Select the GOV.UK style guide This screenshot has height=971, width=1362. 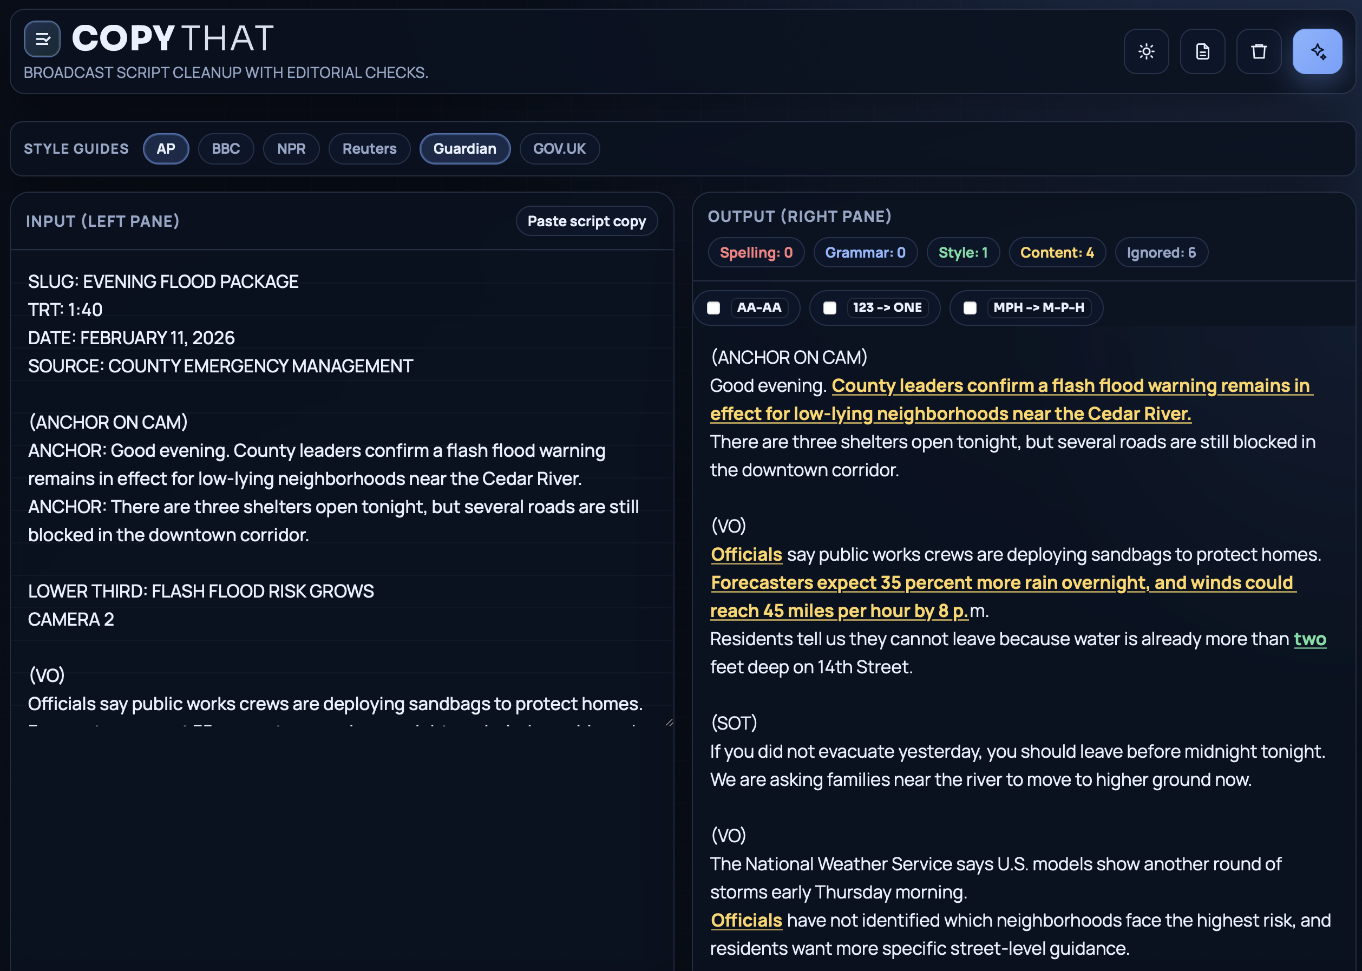click(560, 149)
